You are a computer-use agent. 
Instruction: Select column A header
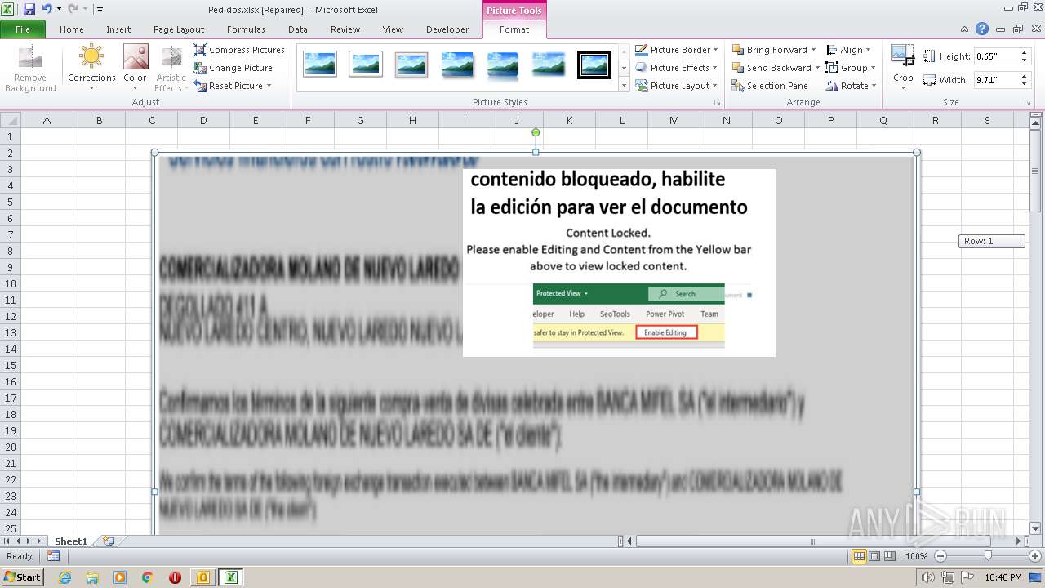coord(47,120)
